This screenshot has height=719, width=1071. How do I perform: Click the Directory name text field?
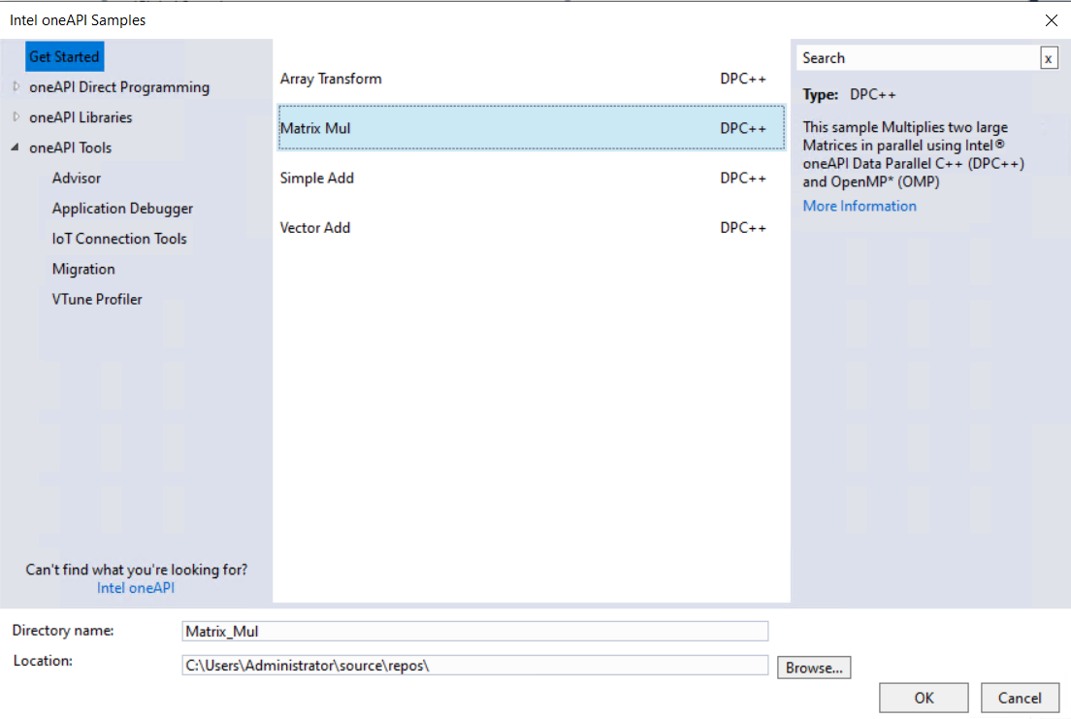[x=475, y=632]
